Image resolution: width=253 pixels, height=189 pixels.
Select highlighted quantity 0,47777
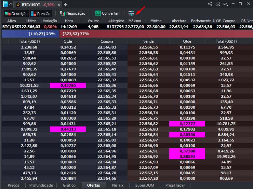coord(187,124)
